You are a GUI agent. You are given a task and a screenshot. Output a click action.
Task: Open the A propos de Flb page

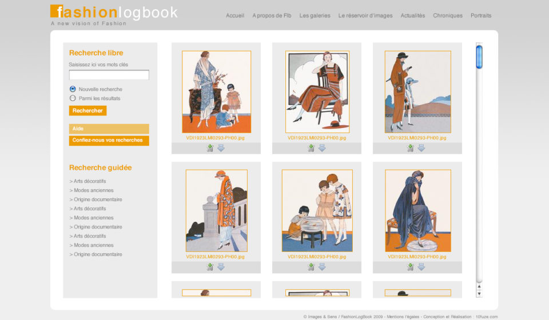(272, 15)
